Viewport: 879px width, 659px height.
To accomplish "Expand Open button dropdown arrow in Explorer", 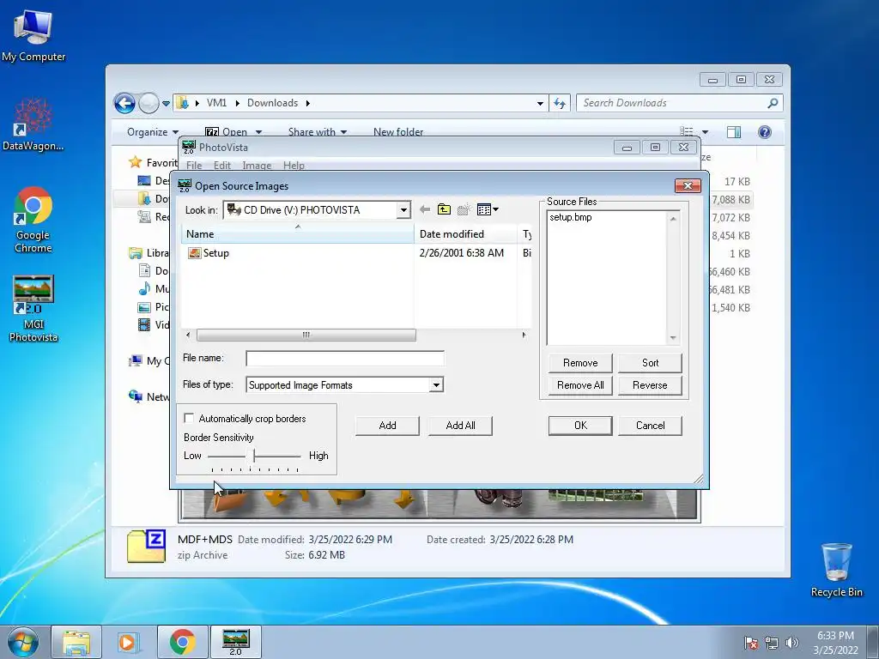I will tap(258, 132).
